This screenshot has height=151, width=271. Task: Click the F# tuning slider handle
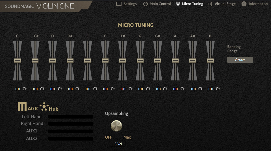123,61
